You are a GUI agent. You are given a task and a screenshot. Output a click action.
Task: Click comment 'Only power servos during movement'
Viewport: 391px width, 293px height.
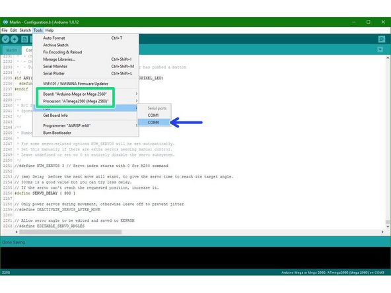99,204
